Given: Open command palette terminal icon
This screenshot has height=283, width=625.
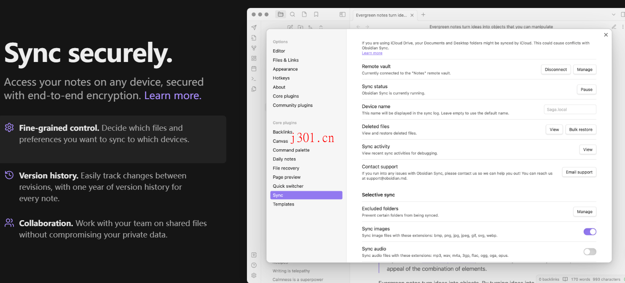Looking at the screenshot, I should pos(254,78).
